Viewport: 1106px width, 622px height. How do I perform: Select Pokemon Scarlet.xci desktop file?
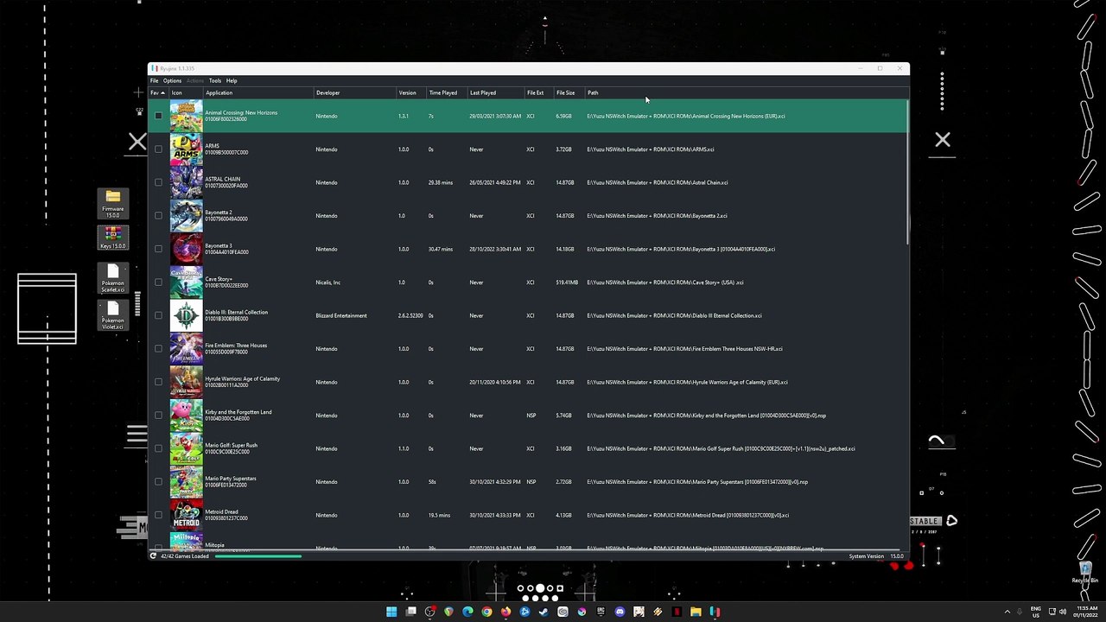point(112,279)
